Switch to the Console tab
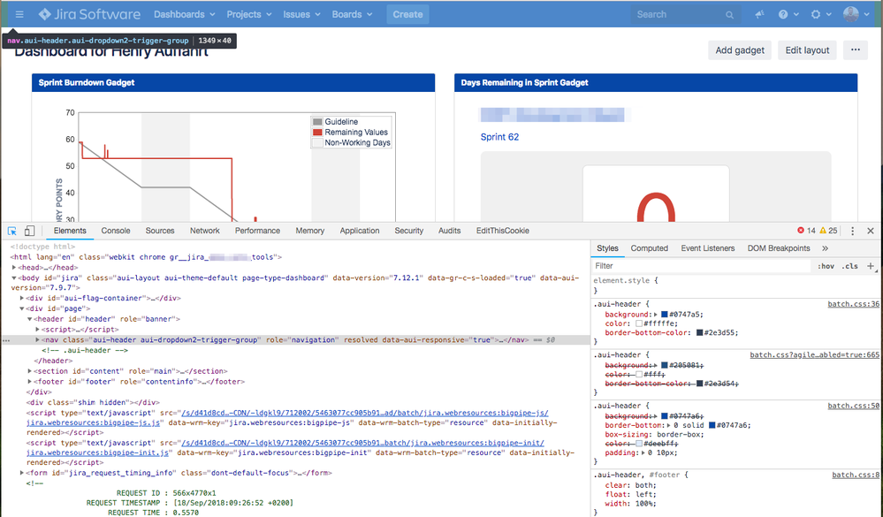Image resolution: width=883 pixels, height=517 pixels. [x=115, y=231]
